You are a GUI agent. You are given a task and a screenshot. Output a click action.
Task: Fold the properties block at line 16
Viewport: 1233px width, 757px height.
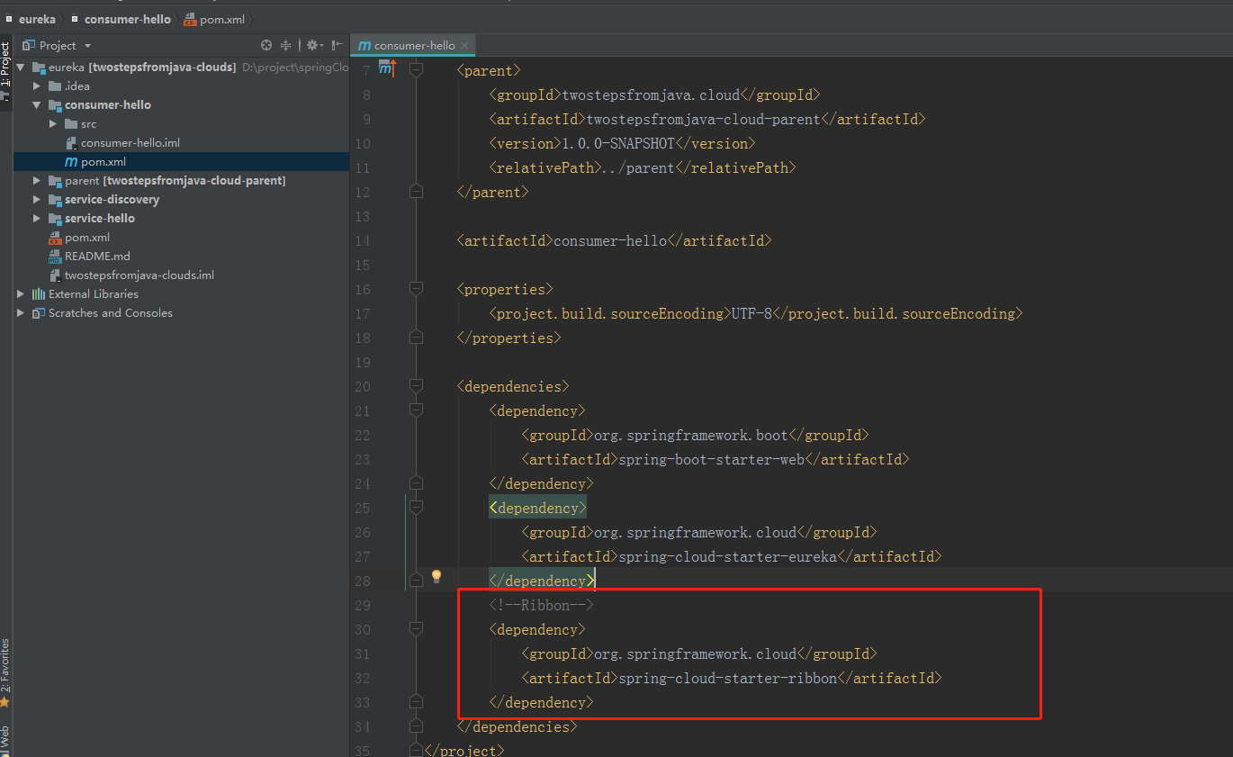pos(416,288)
